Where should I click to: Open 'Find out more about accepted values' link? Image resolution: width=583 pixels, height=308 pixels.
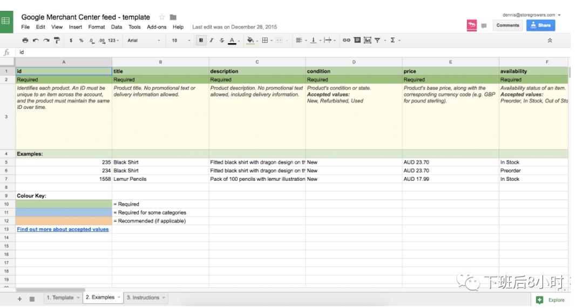(x=63, y=229)
